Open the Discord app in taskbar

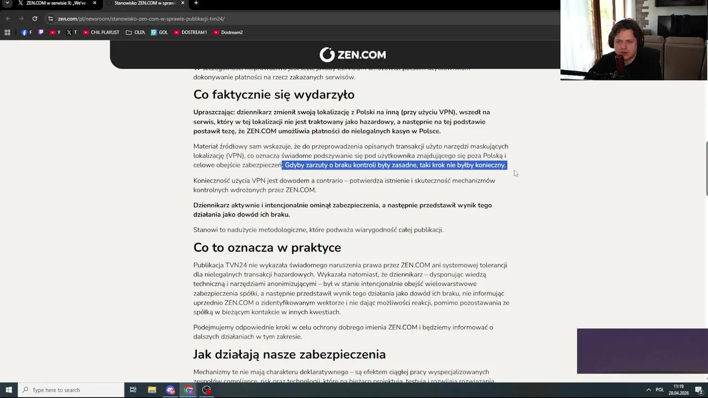(x=170, y=390)
